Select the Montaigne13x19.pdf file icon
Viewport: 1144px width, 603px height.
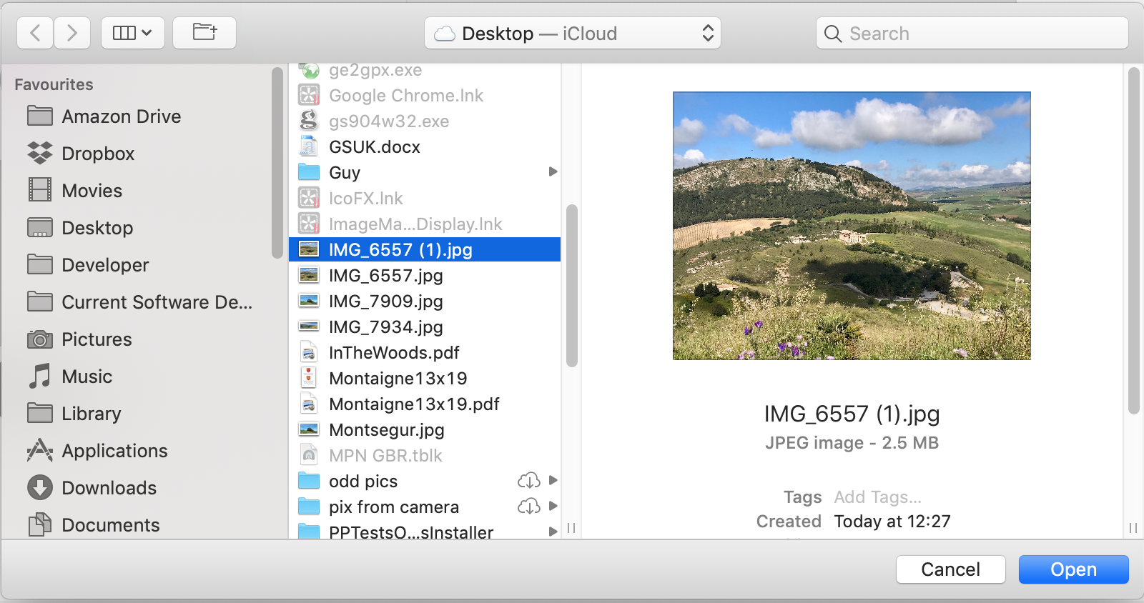pyautogui.click(x=309, y=404)
